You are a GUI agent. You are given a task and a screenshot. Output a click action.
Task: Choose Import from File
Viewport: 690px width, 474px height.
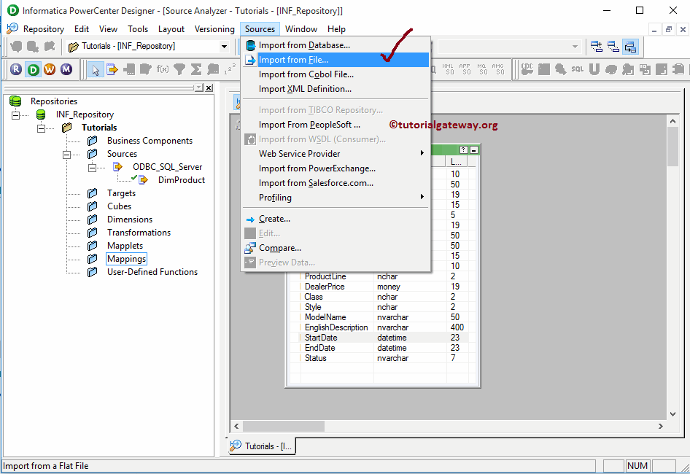coord(335,60)
